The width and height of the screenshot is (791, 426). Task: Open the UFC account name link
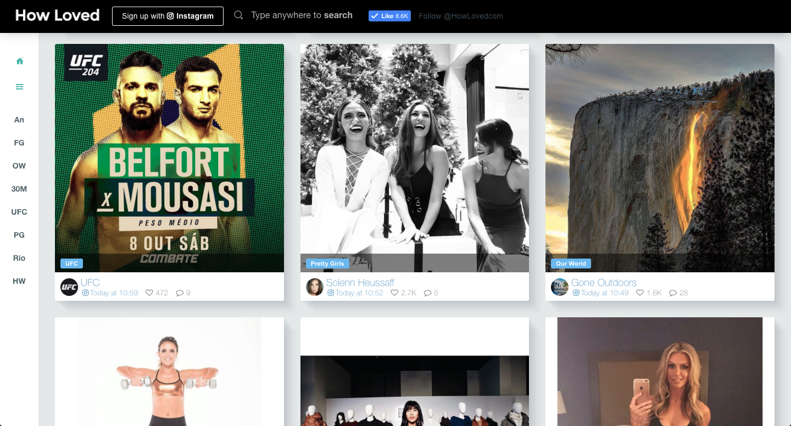(90, 283)
